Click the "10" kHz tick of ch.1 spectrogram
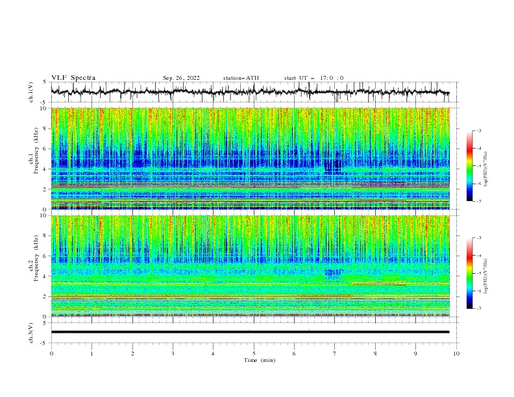The image size is (514, 397). 44,108
